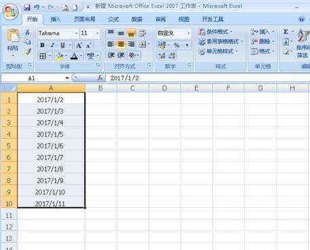
Task: Increase font size with large A
Action: pyautogui.click(x=79, y=46)
